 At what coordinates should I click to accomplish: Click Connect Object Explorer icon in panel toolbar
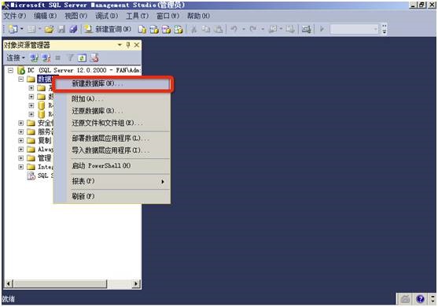pos(34,58)
